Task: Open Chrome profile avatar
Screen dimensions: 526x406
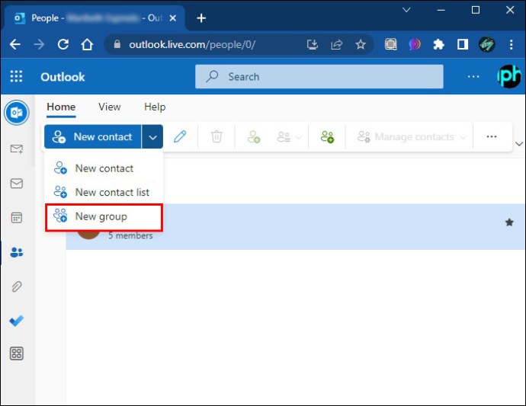Action: (x=487, y=44)
